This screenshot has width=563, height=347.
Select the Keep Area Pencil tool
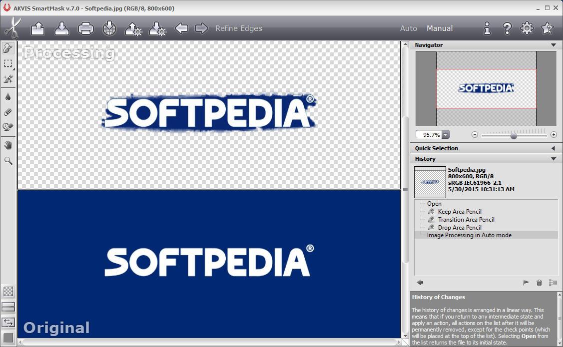click(x=8, y=48)
